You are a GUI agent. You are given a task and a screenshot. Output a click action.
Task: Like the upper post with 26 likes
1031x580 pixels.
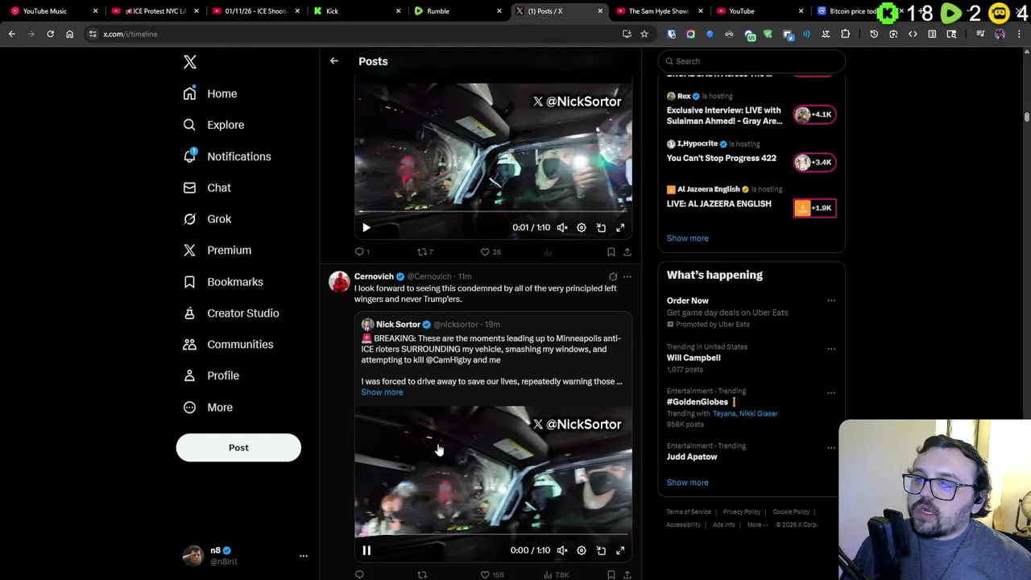click(x=491, y=252)
